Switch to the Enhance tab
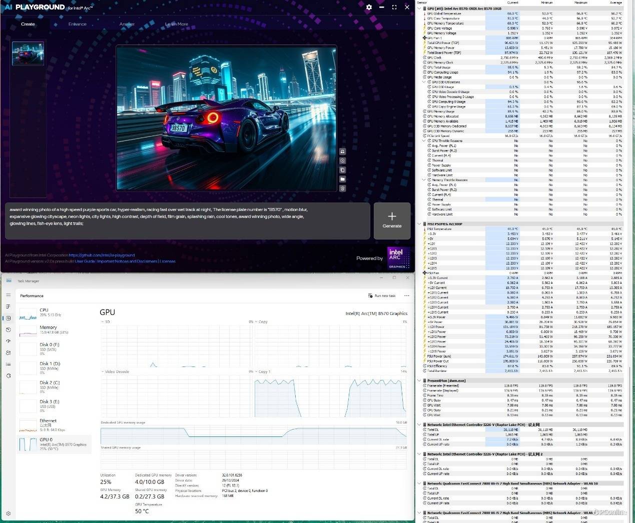Viewport: 635px width, 523px height. tap(77, 24)
